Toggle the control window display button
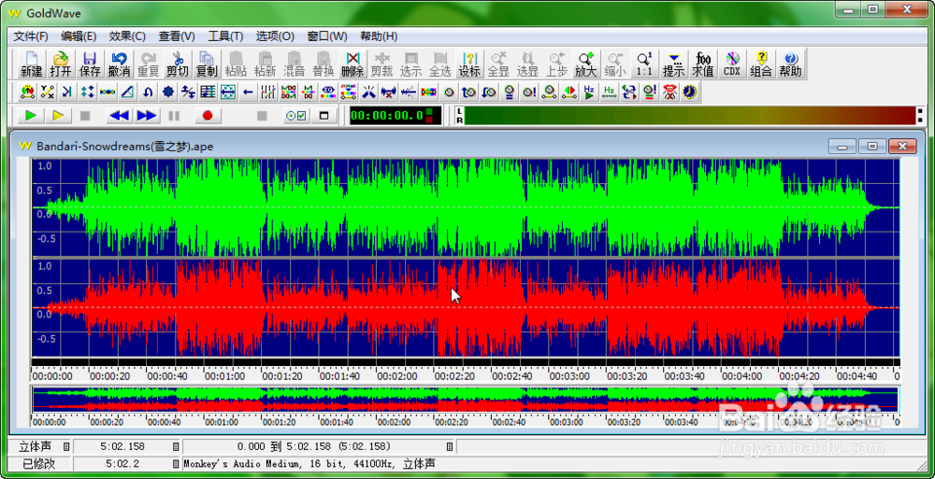This screenshot has height=479, width=935. (324, 116)
